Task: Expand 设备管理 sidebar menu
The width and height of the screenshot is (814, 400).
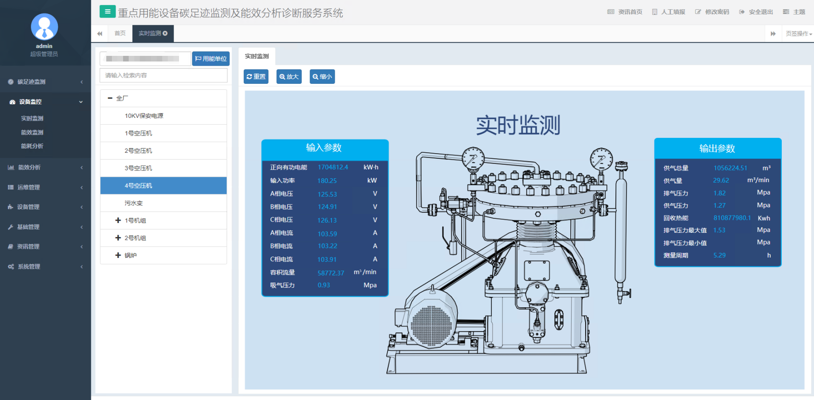Action: click(x=45, y=207)
